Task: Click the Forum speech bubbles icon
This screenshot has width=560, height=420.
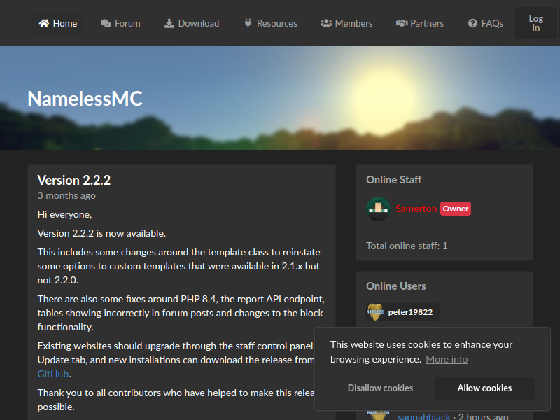Action: tap(106, 24)
